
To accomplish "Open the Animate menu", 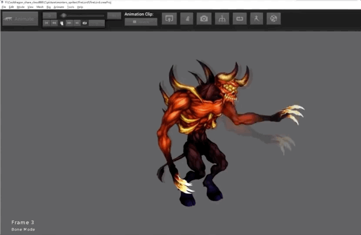I will (59, 7).
